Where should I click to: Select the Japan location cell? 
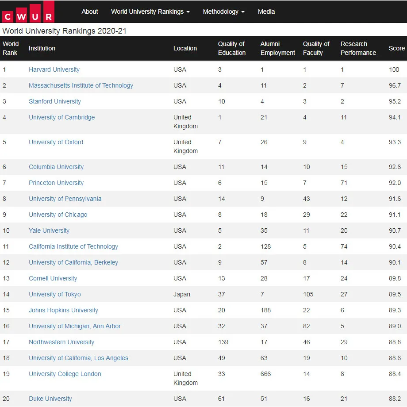pyautogui.click(x=182, y=294)
